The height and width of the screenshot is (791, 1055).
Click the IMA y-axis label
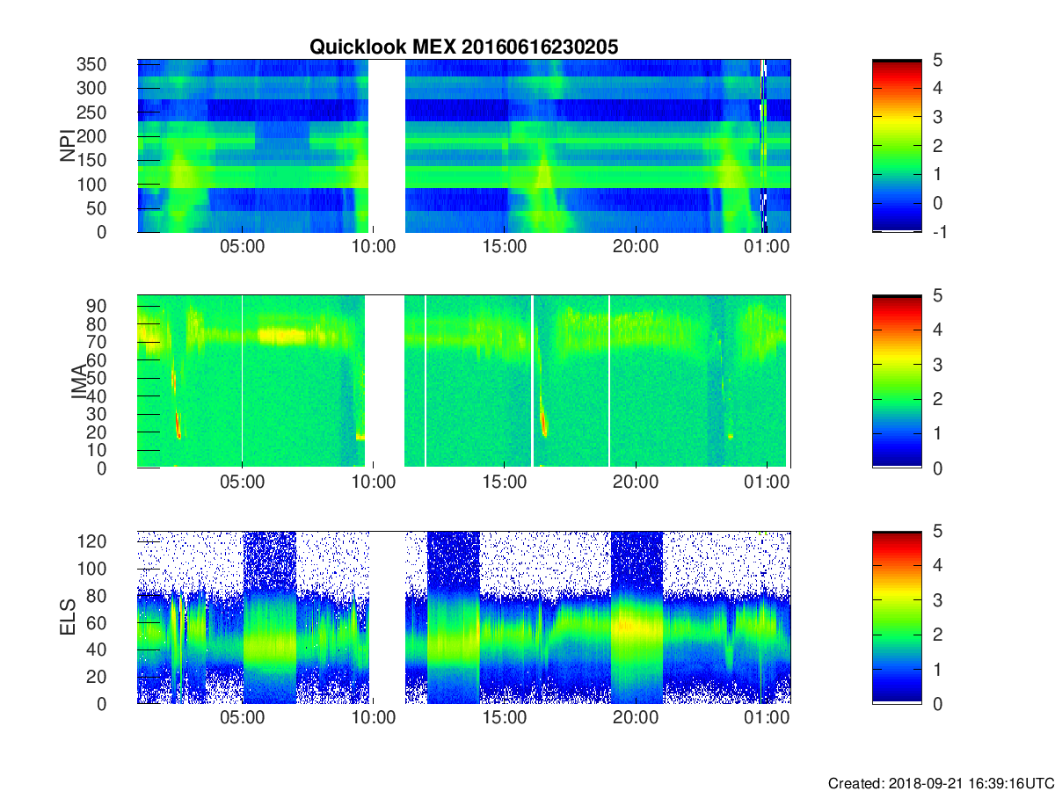(x=79, y=382)
